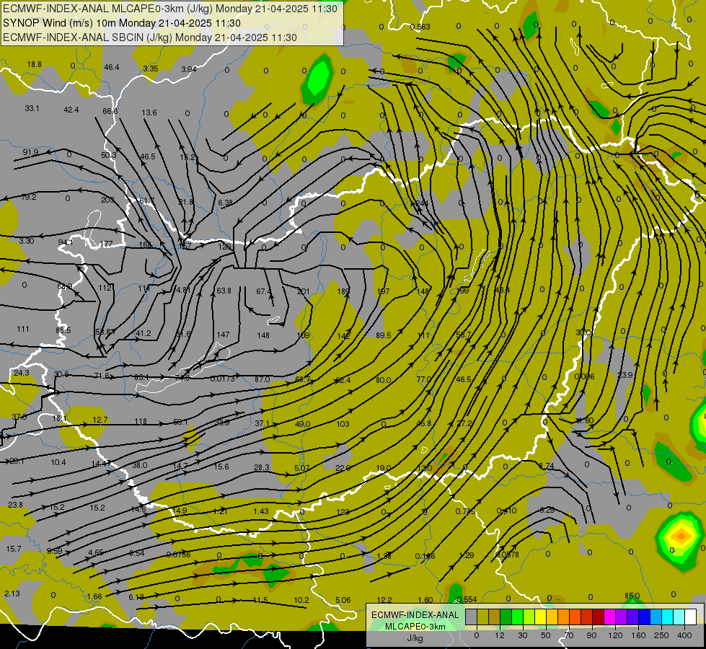Click the map value 27.2
The height and width of the screenshot is (649, 706).
(x=464, y=424)
